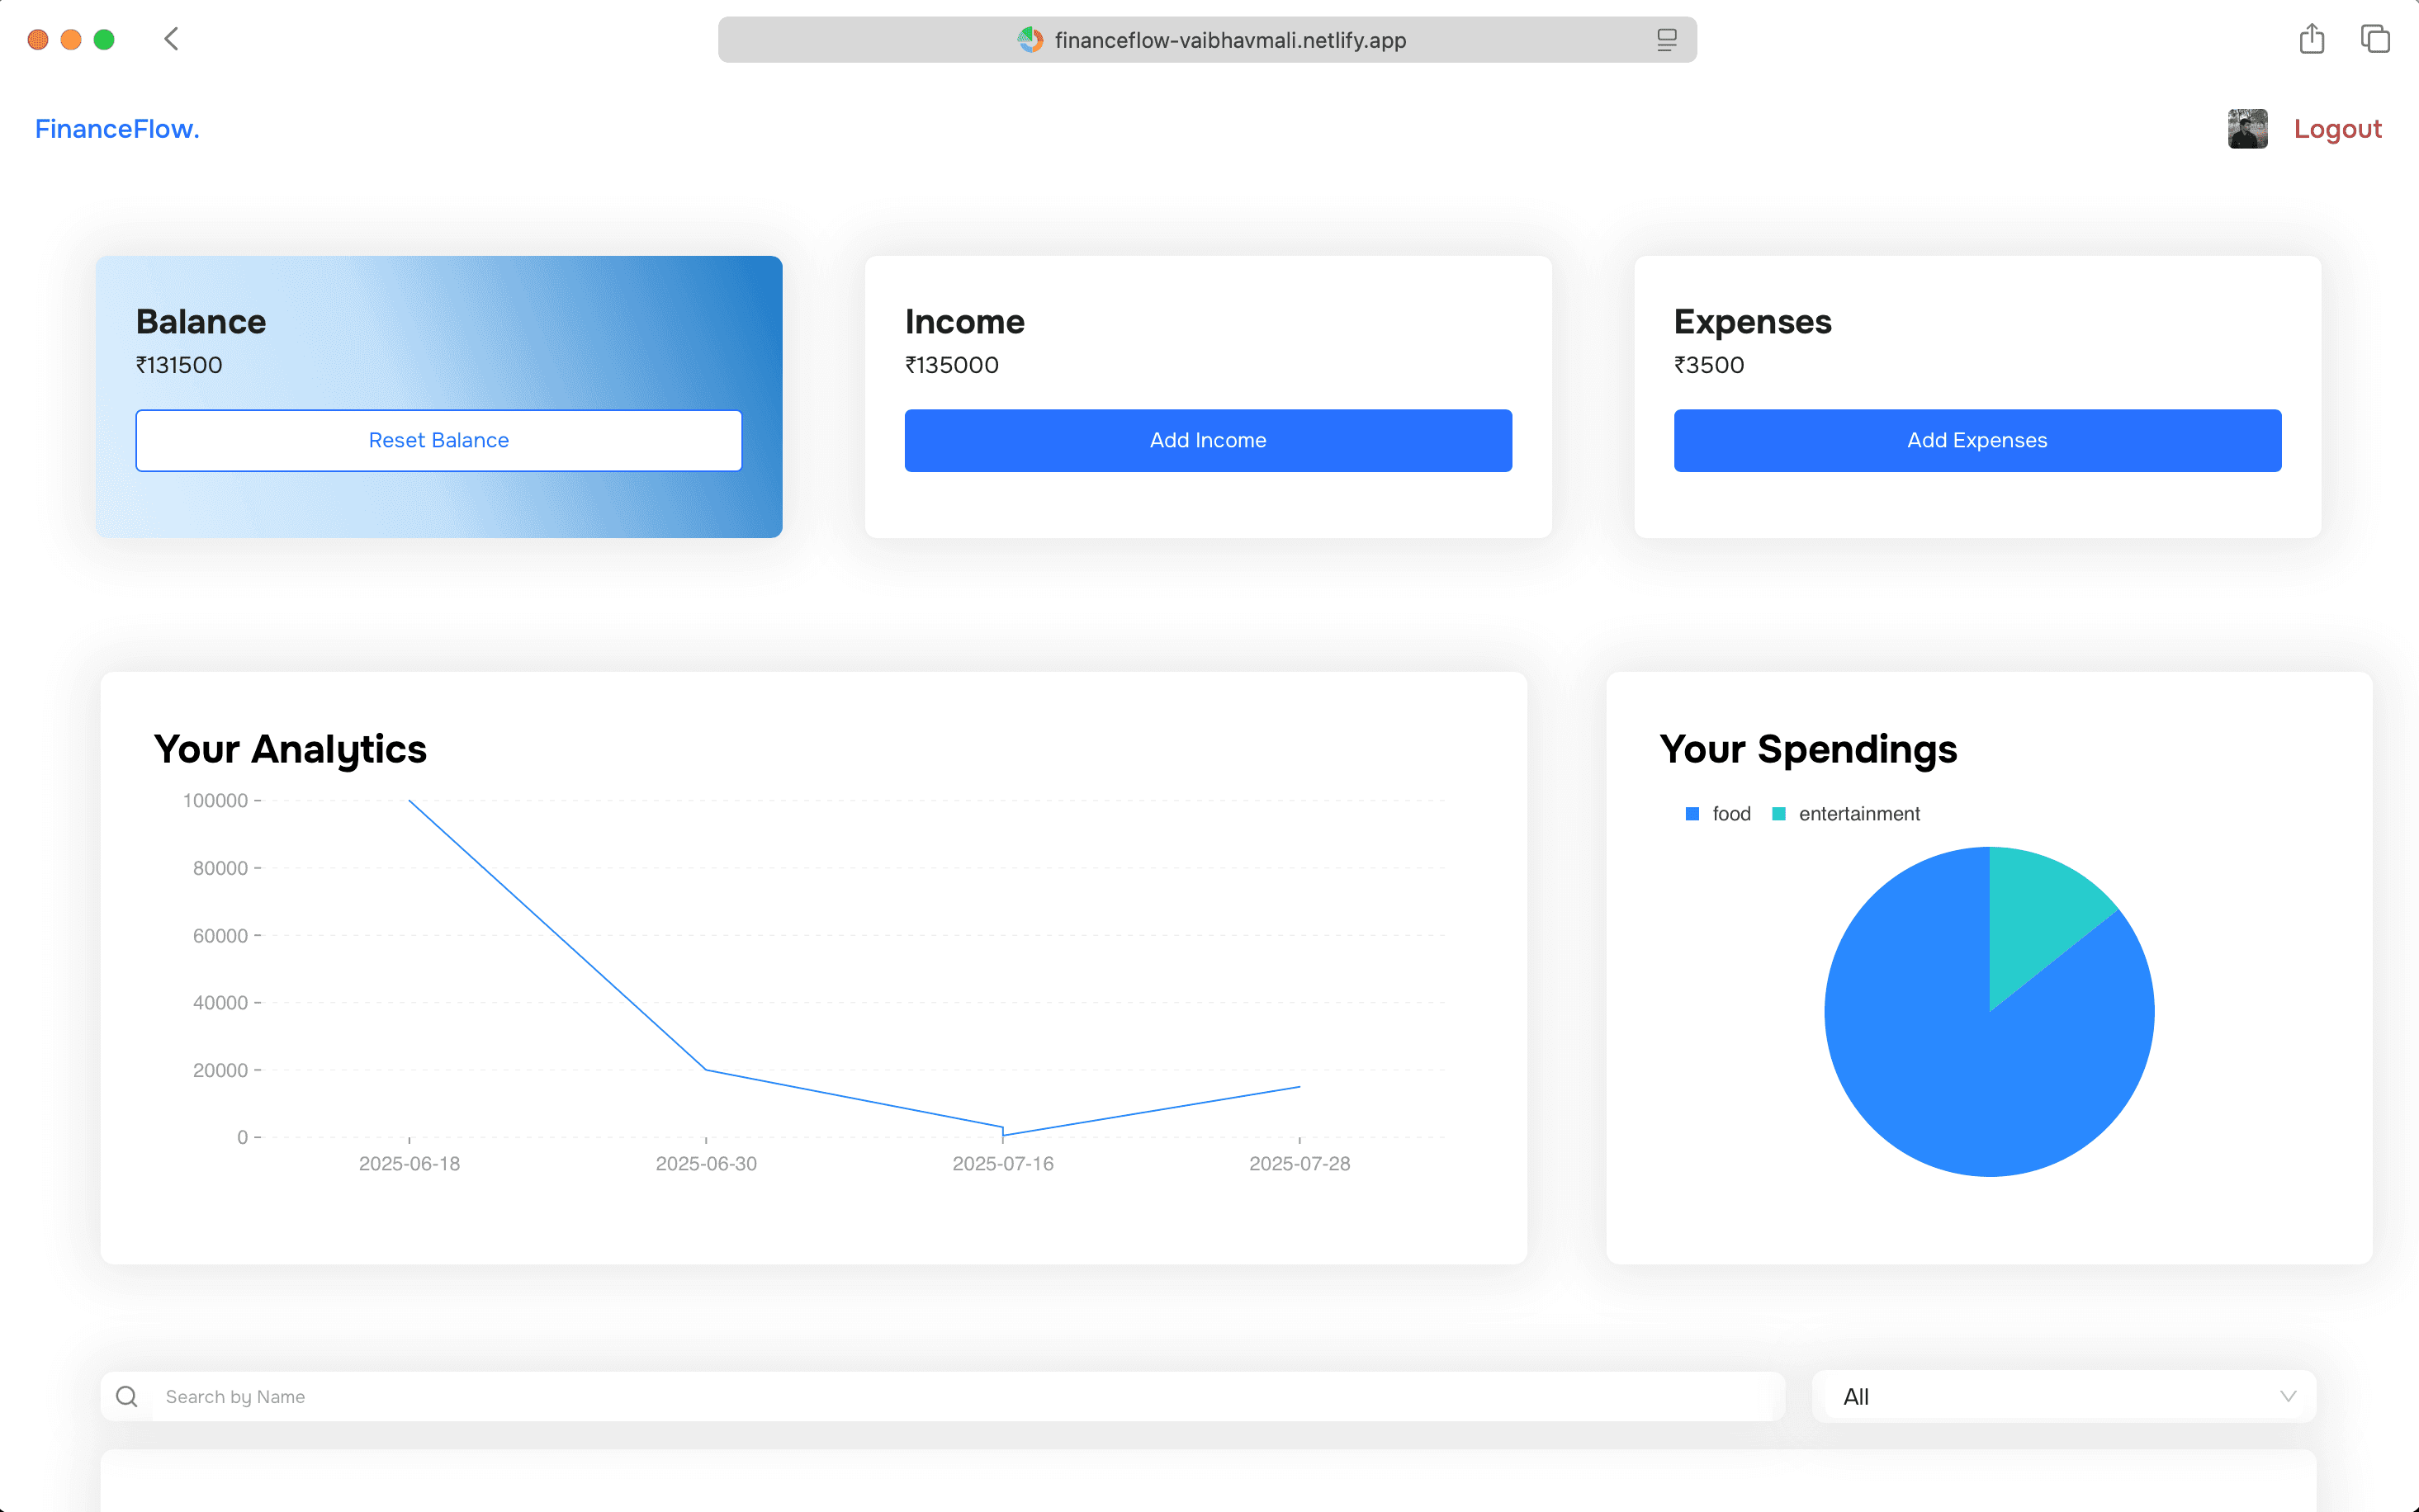Click the FinanceFlow favicon in the address bar
2419x1512 pixels.
1031,40
